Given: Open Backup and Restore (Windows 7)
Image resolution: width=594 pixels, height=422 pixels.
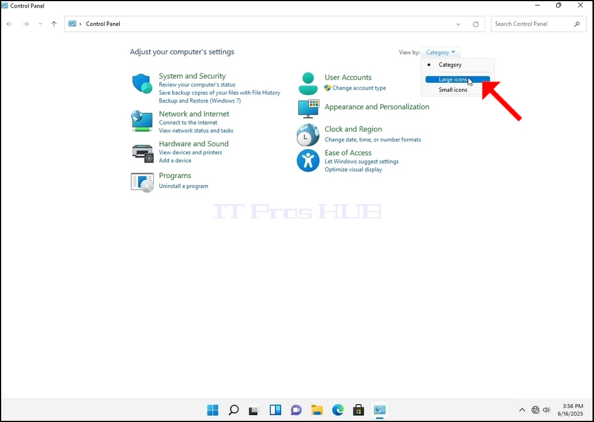Looking at the screenshot, I should pos(200,101).
